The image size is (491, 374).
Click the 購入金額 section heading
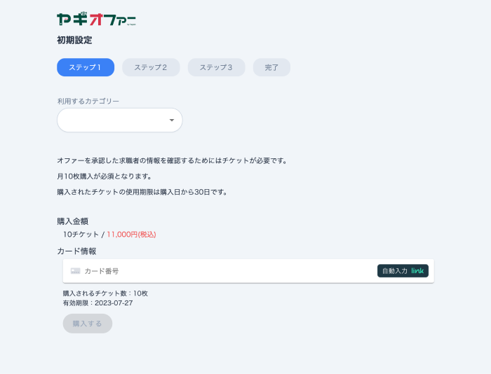point(72,221)
